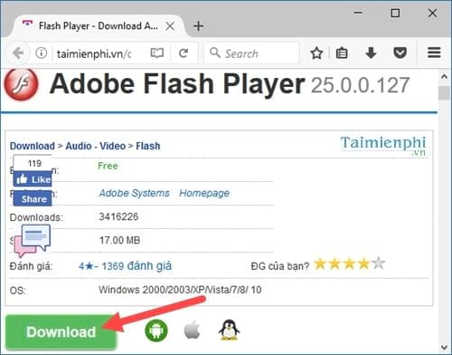Click the scrollbar down arrow
This screenshot has width=452, height=355.
pyautogui.click(x=444, y=347)
